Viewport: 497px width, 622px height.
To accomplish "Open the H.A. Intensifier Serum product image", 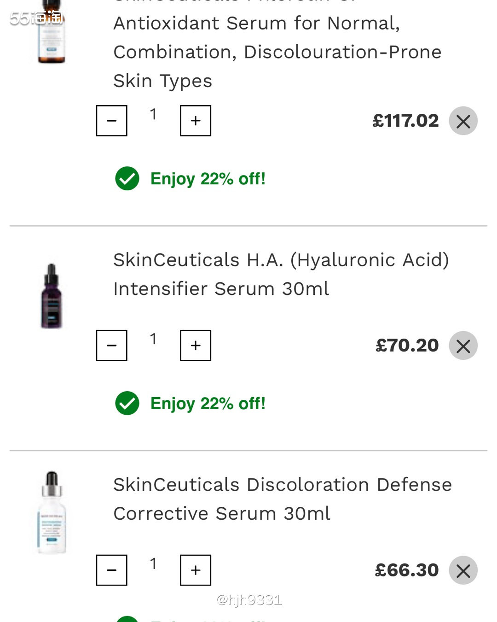I will pos(52,296).
